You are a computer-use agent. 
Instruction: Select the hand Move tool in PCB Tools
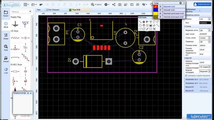[144, 25]
